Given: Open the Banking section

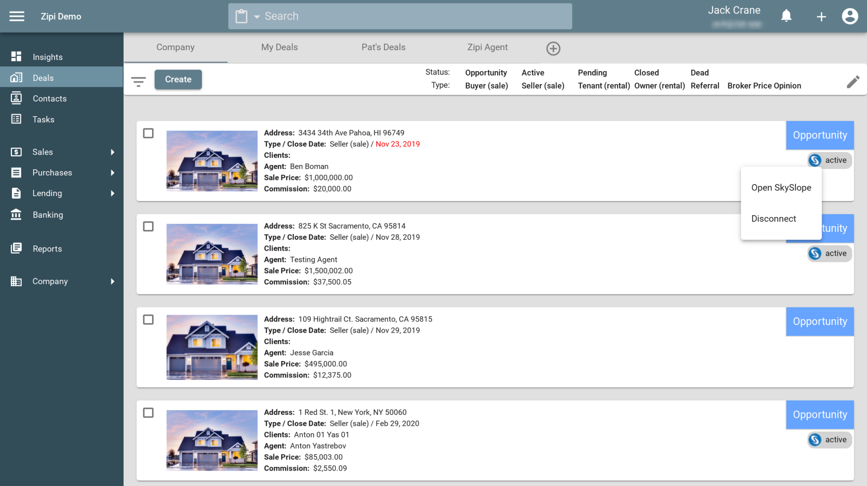Looking at the screenshot, I should click(48, 214).
